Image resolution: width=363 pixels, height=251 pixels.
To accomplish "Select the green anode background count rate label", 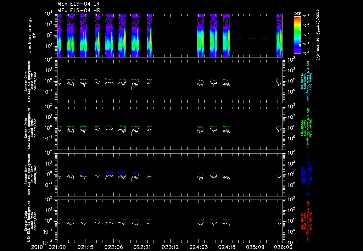I will coord(306,128).
